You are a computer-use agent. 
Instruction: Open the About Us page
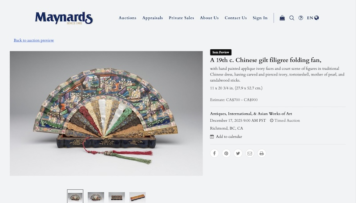click(209, 18)
